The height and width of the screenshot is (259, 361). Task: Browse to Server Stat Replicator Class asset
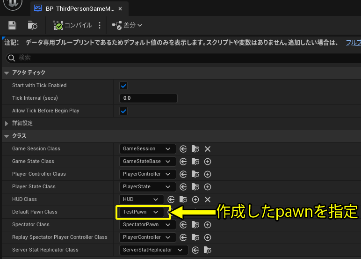tap(208, 251)
